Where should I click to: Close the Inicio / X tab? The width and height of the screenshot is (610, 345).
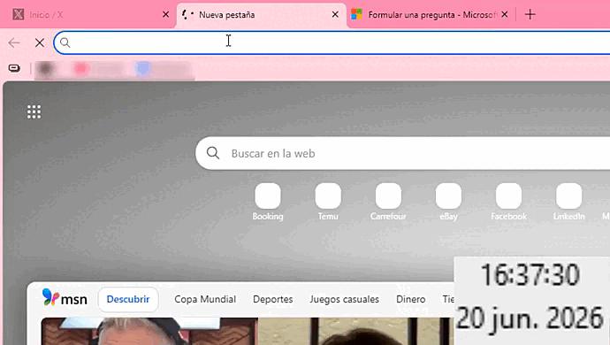click(x=165, y=14)
